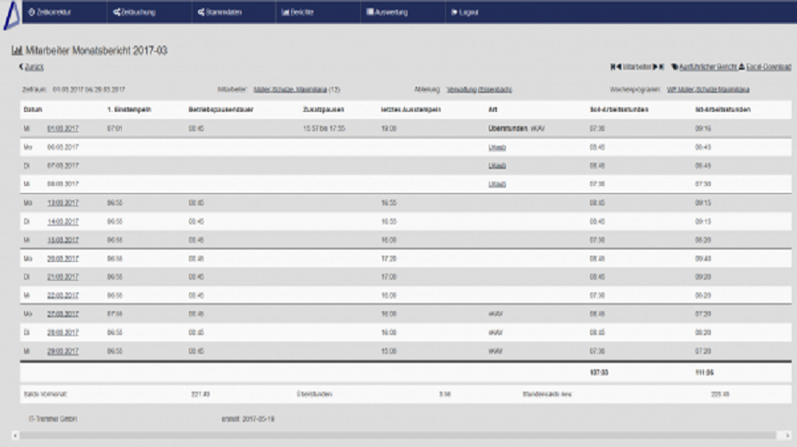Click the sign-out icon beside Logout

(x=454, y=13)
